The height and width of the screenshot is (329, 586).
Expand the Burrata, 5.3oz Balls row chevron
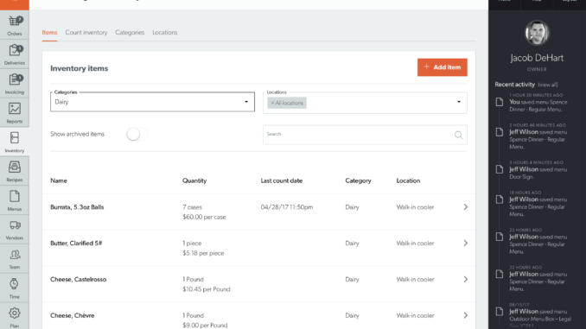tap(466, 207)
